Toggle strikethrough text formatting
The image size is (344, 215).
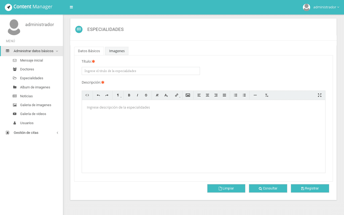point(146,95)
